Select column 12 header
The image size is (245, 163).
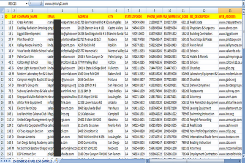click(x=204, y=11)
